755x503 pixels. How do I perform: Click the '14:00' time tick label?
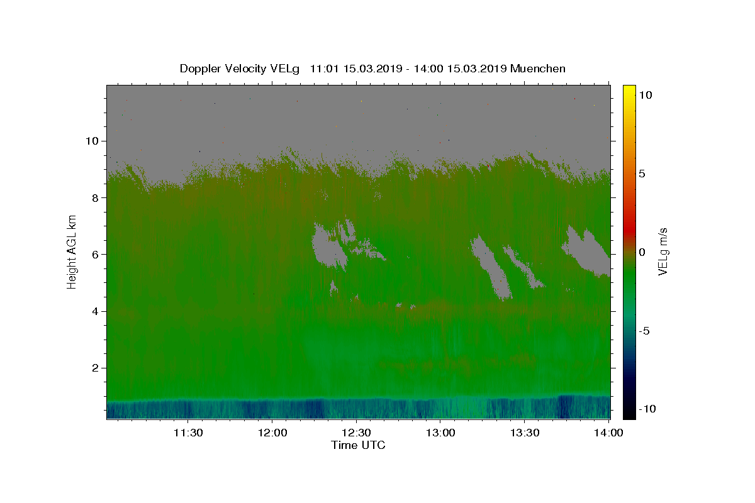click(609, 433)
